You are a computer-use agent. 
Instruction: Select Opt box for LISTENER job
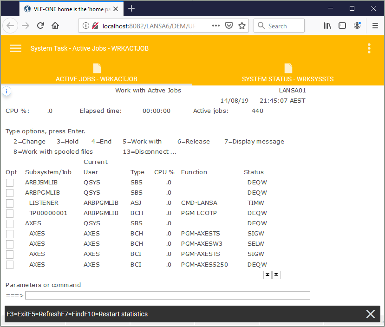[10, 203]
